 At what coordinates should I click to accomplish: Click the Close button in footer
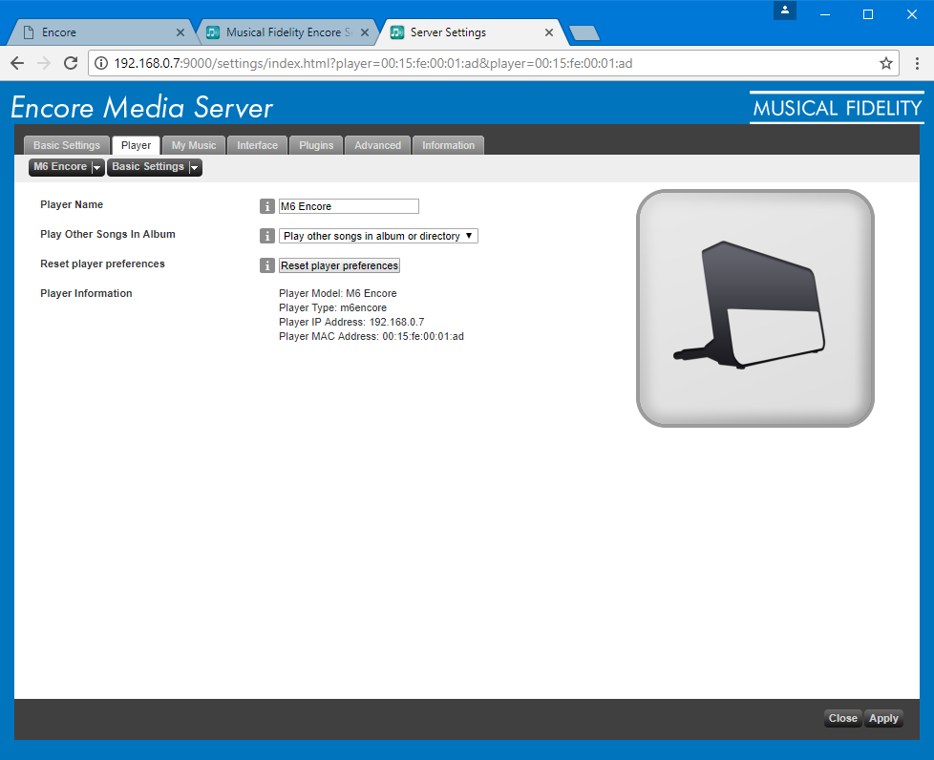coord(843,718)
